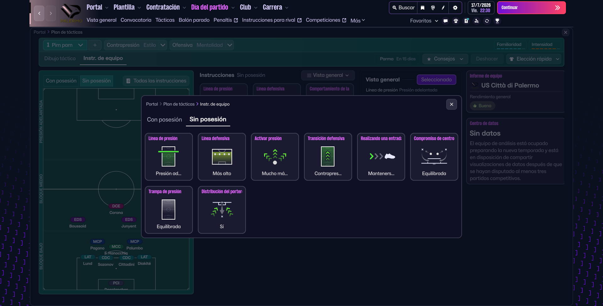Click the trophy icon in favorites bar

click(x=497, y=21)
